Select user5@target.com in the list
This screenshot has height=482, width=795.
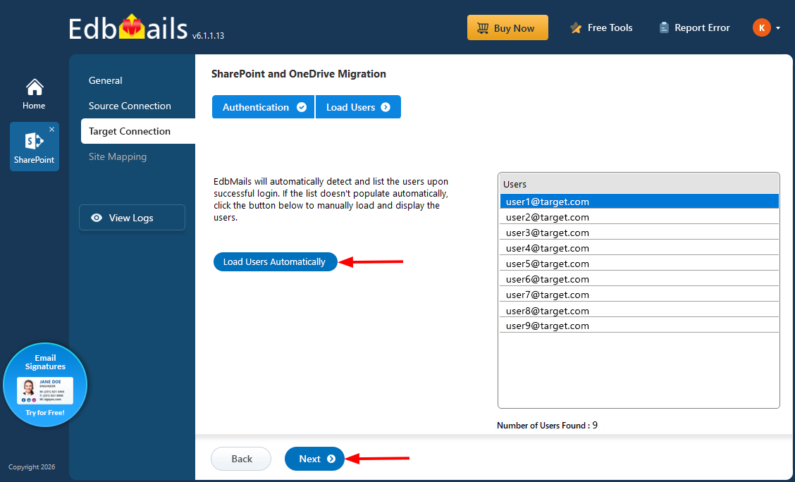click(639, 264)
